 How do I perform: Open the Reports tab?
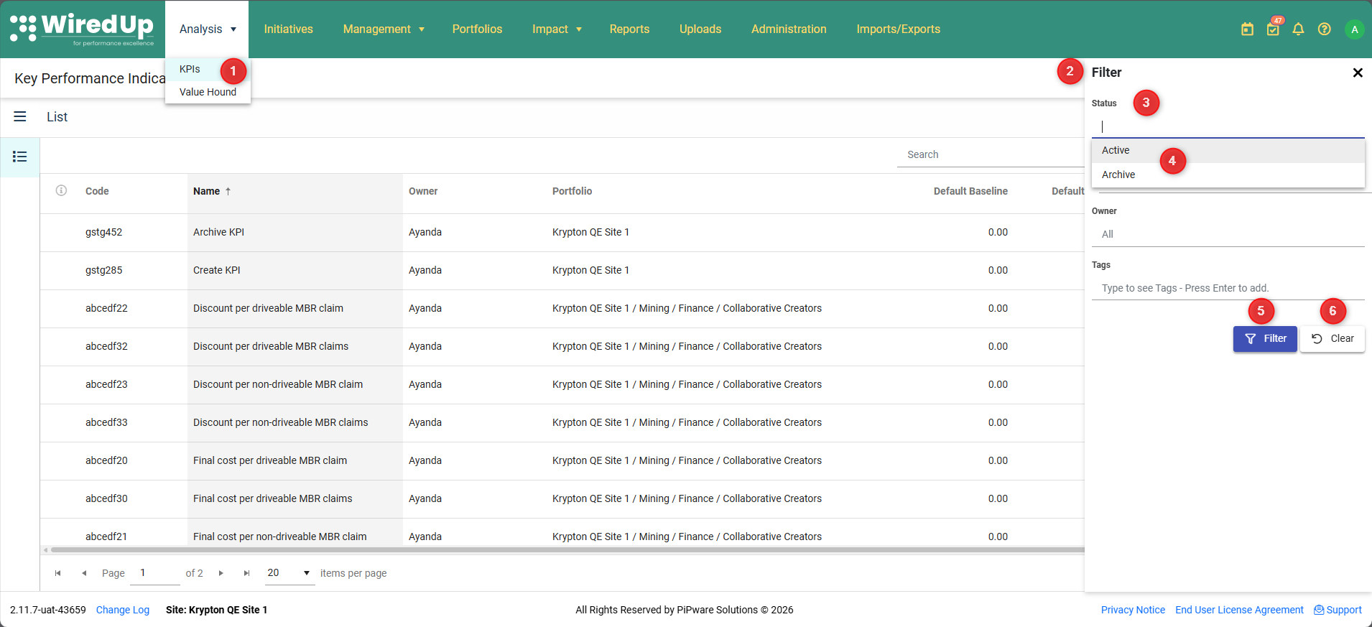coord(629,29)
